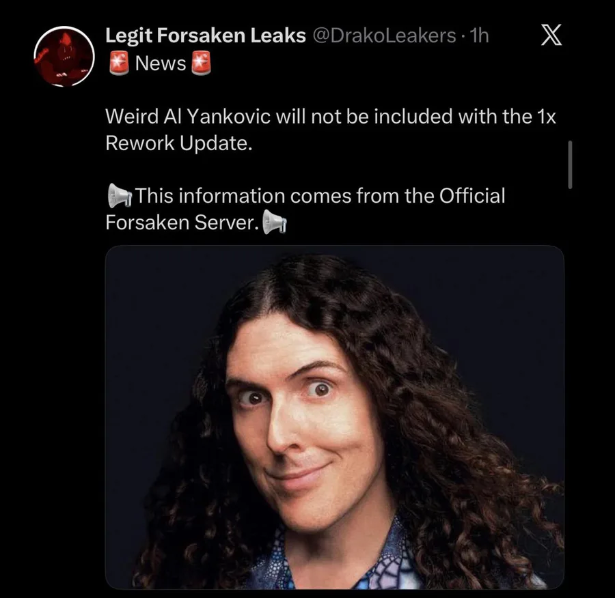Viewport: 615px width, 598px height.
Task: Click the word 'Official' in the post
Action: point(471,195)
